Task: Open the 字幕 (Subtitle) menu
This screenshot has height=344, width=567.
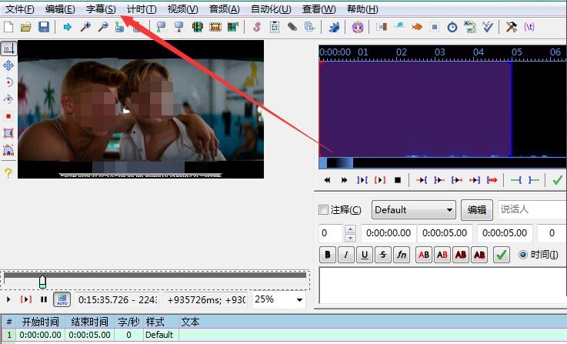Action: pyautogui.click(x=101, y=9)
